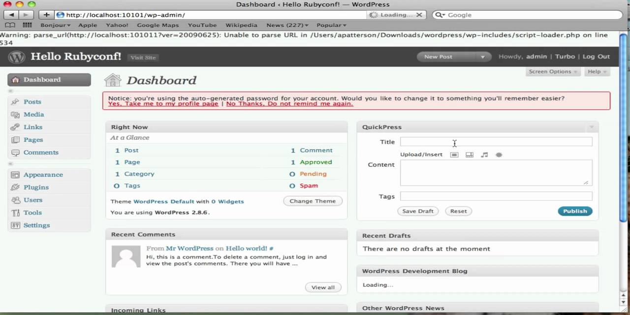Open the Posts menu icon in the sidebar
Screen dimensions: 630x315
point(15,102)
